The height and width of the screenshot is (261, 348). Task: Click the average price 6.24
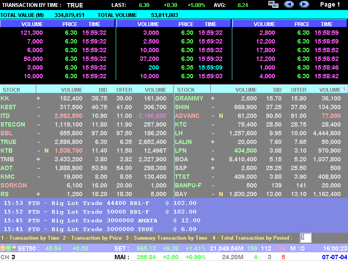click(243, 5)
